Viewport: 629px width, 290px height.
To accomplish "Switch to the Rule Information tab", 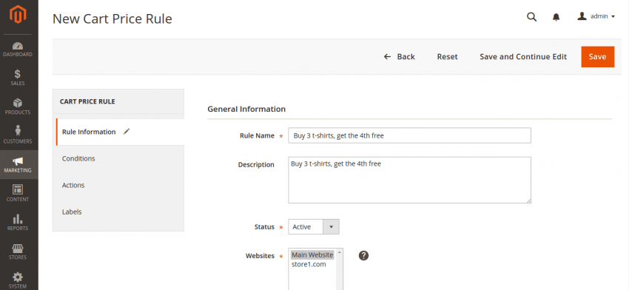I will [120, 132].
